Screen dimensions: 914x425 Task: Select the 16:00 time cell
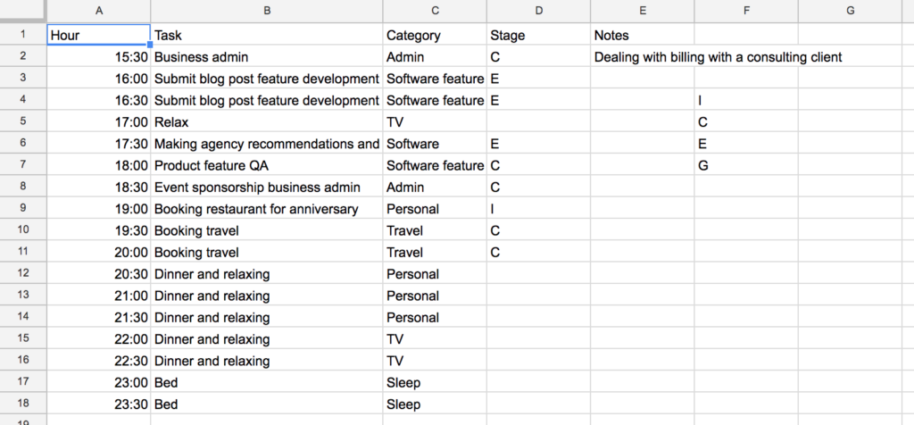point(98,78)
